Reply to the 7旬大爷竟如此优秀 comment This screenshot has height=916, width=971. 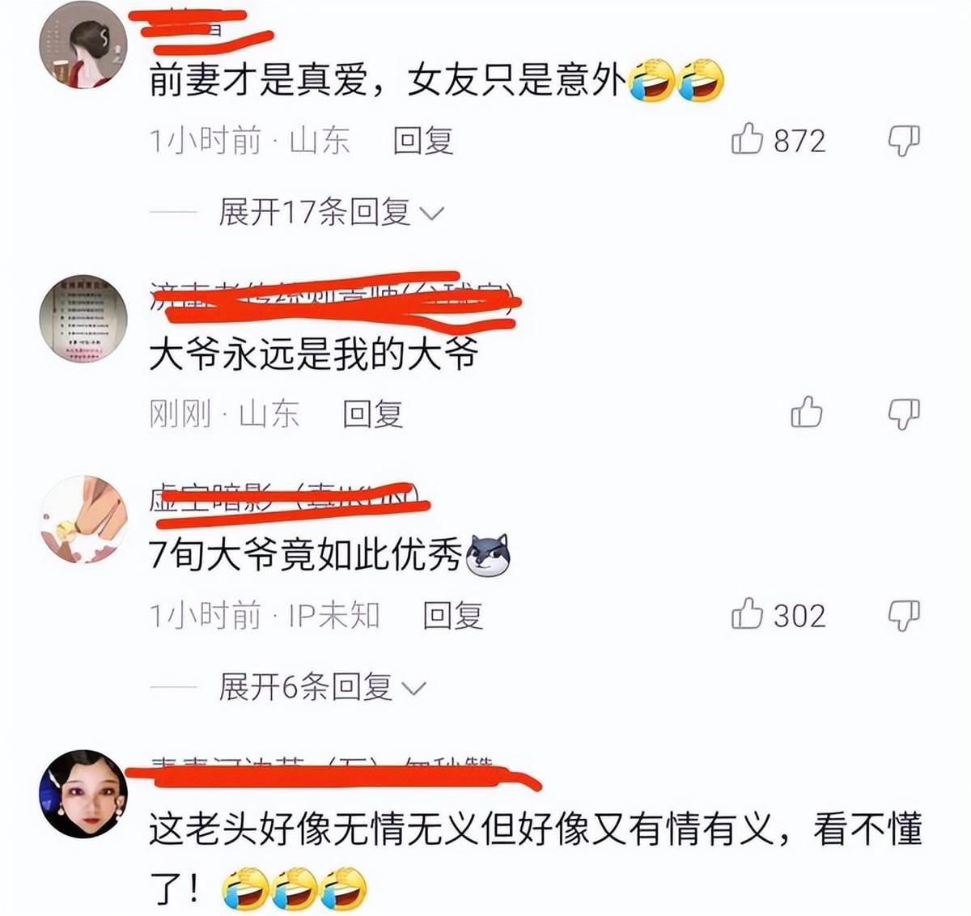pos(452,616)
